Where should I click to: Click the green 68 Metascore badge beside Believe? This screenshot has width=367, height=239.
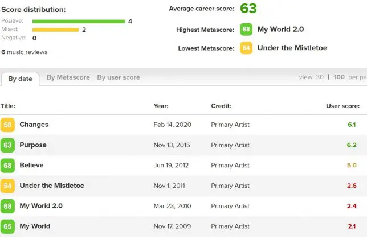7,166
